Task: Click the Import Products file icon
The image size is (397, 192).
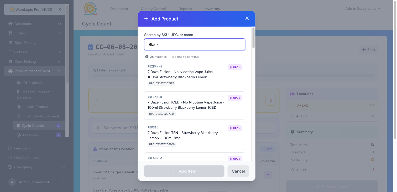Action: click(19, 107)
